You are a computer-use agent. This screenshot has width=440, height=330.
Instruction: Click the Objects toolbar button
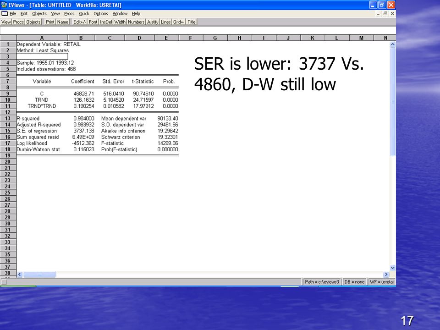coord(33,22)
